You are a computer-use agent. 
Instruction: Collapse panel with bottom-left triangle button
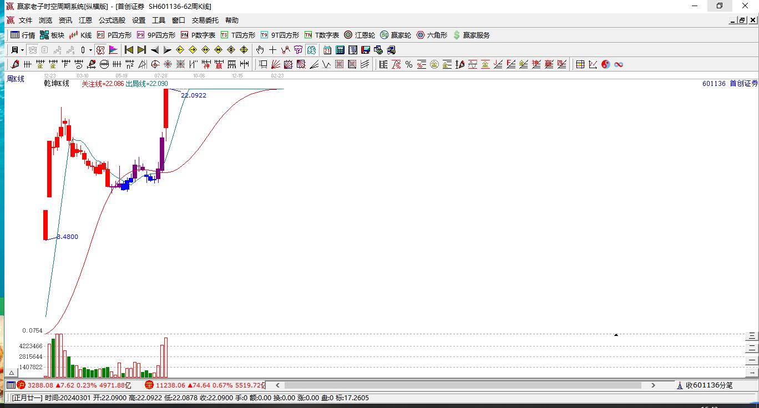point(11,373)
